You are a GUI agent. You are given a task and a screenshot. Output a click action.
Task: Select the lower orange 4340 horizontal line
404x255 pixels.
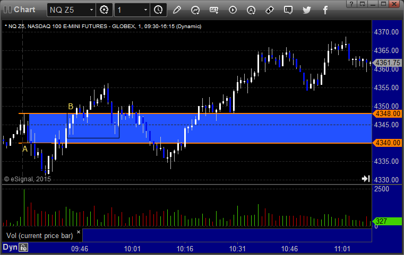coord(195,143)
